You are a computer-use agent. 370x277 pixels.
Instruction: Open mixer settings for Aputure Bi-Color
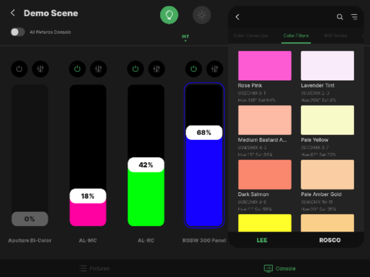tap(40, 69)
